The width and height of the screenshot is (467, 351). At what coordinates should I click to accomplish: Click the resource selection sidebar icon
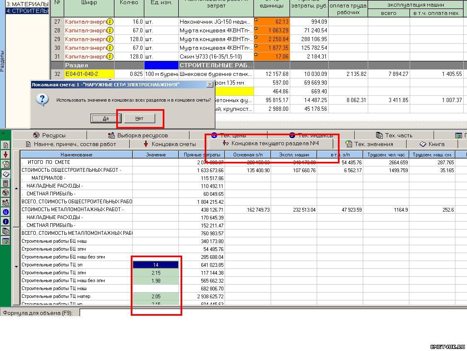coord(6,203)
